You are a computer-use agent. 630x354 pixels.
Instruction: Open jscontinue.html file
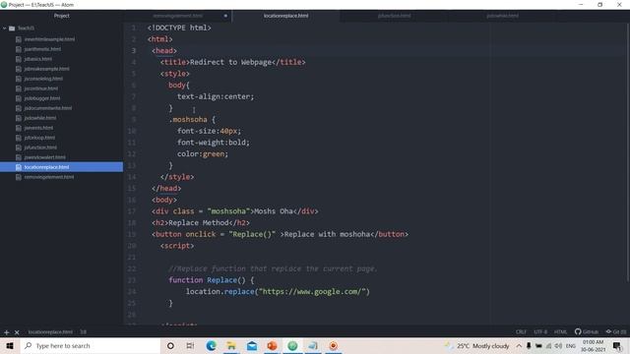coord(41,88)
